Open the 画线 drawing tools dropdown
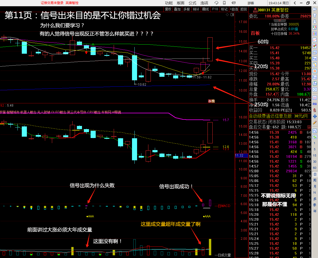The height and width of the screenshot is (258, 318). [x=205, y=9]
